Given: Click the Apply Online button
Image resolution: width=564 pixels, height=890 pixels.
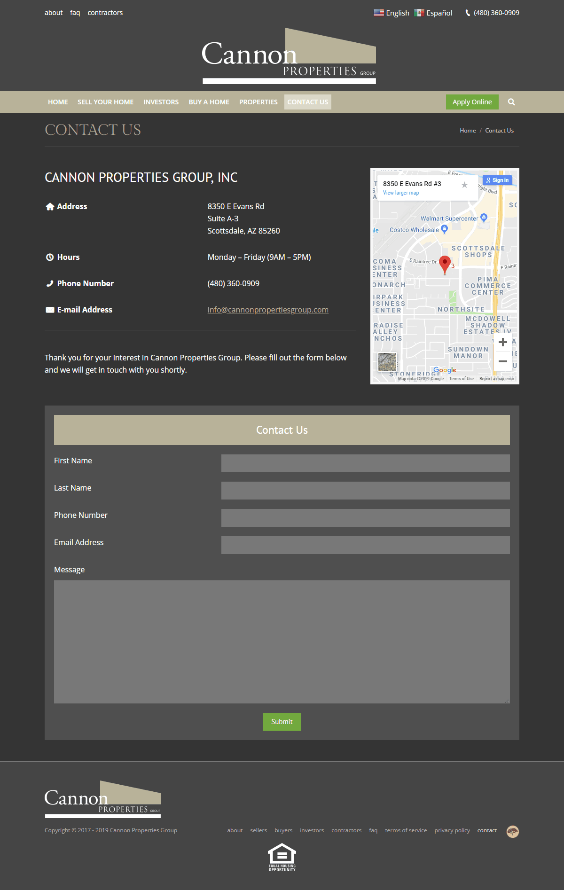Looking at the screenshot, I should [x=472, y=102].
